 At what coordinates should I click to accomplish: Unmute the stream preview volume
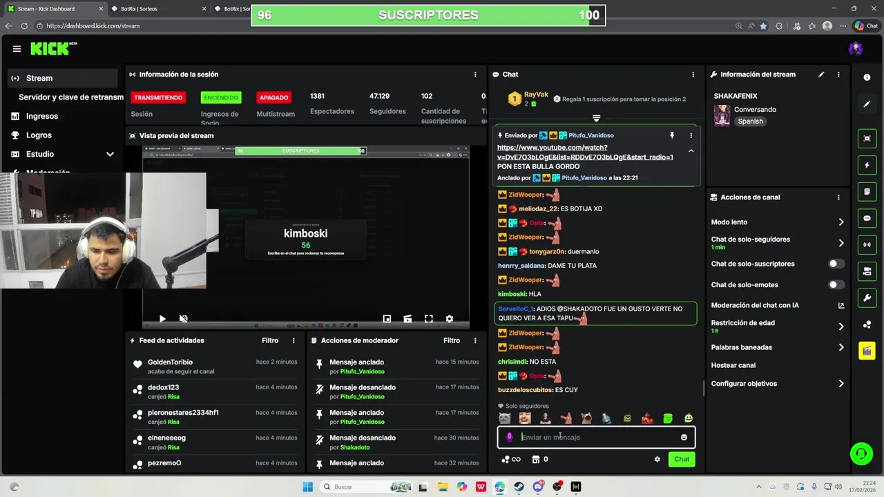pyautogui.click(x=184, y=319)
